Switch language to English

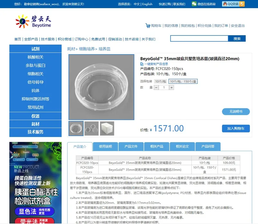tap(147, 4)
